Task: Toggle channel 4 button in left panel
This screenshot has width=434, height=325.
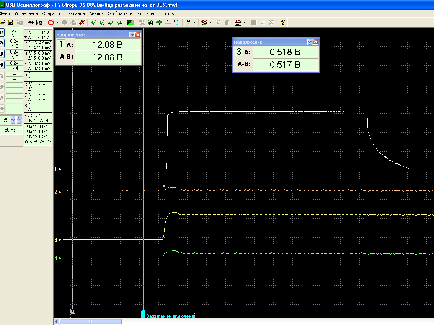Action: click(x=2, y=65)
